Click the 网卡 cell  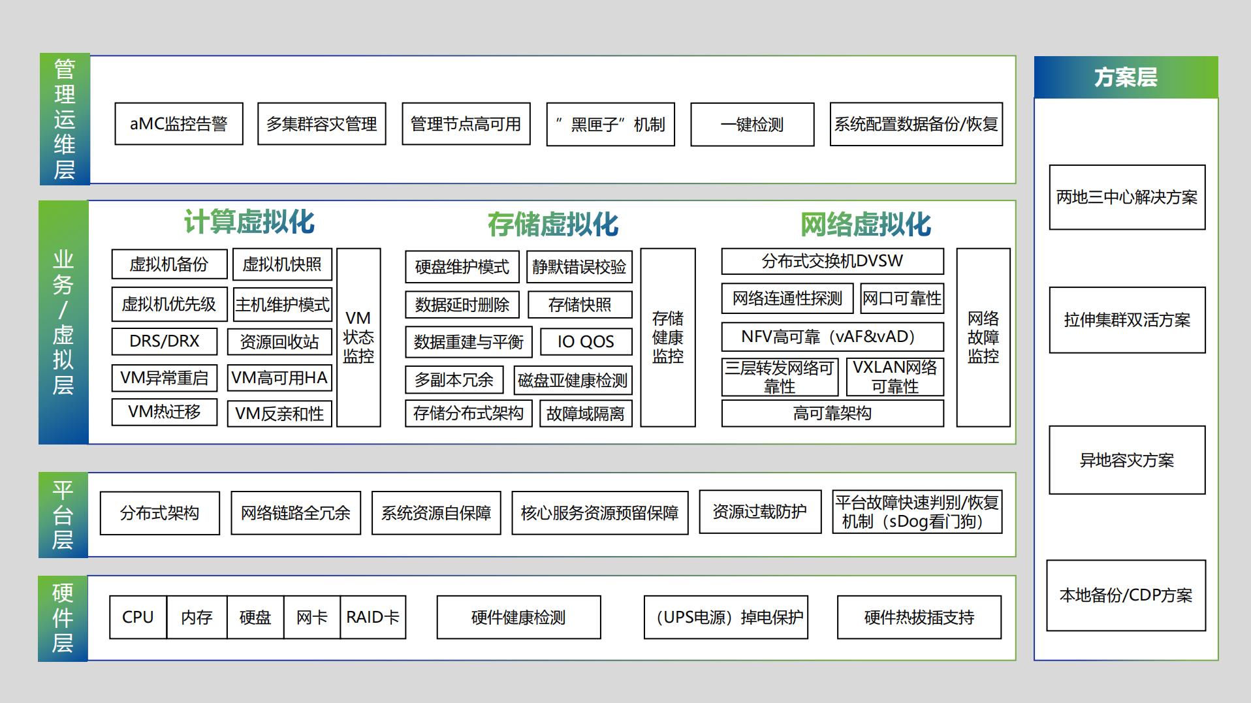point(312,617)
